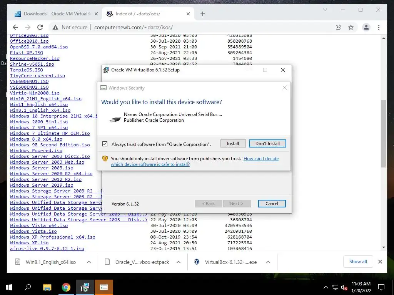Click scrollbar down arrow on page

point(384,247)
